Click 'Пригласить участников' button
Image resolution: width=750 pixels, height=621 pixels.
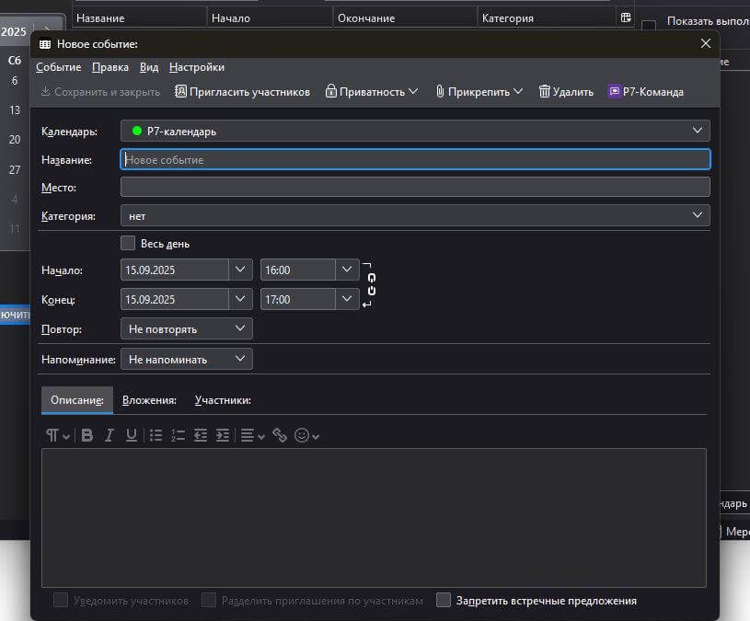[x=242, y=92]
